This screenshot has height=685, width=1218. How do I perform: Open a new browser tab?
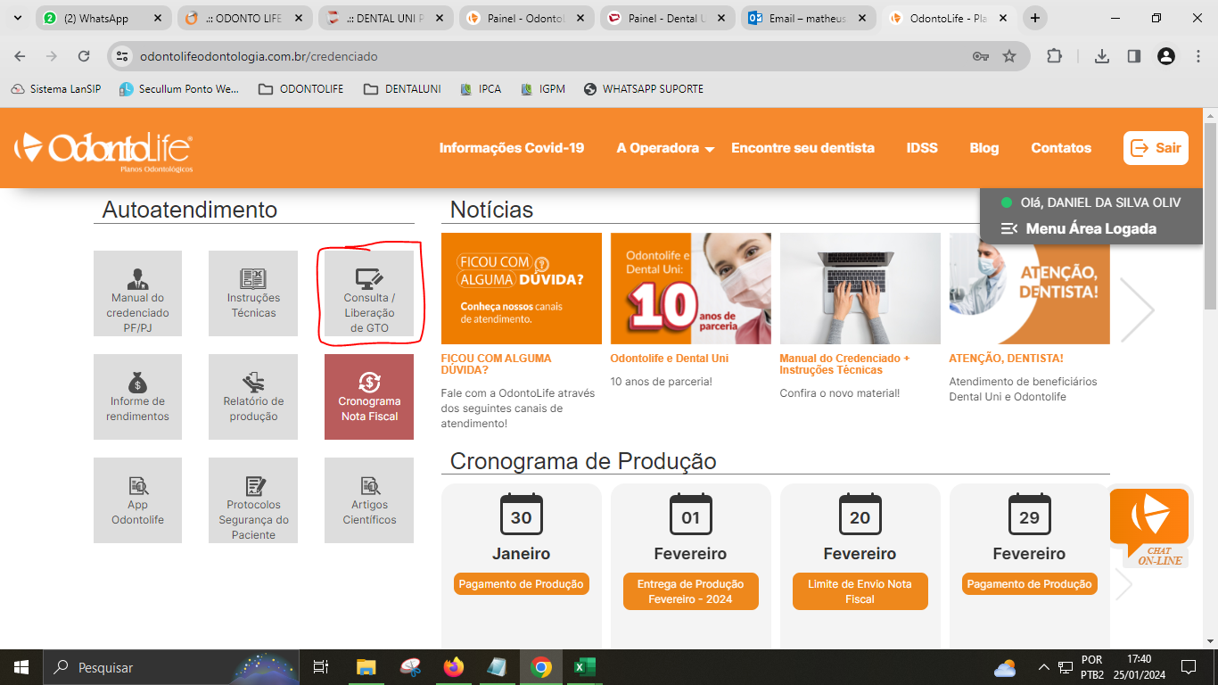coord(1035,18)
